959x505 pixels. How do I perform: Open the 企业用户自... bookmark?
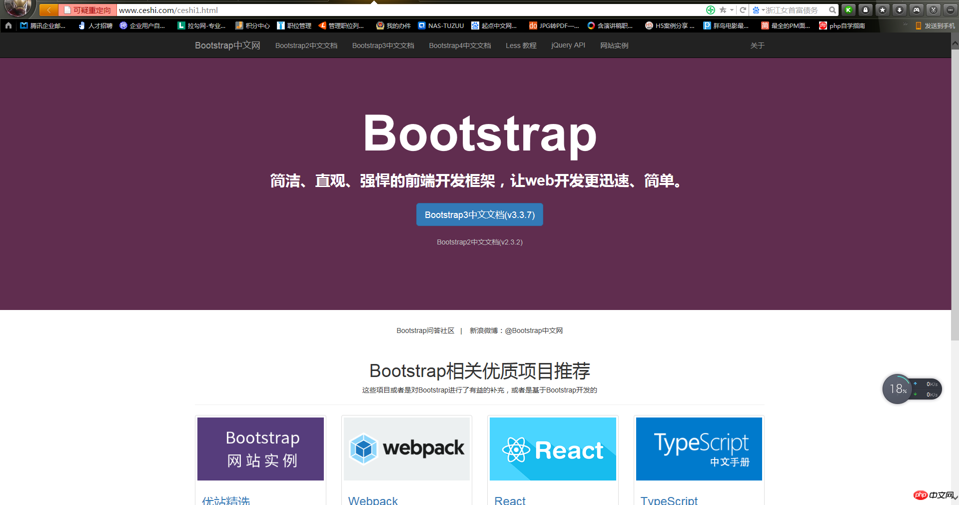[142, 25]
